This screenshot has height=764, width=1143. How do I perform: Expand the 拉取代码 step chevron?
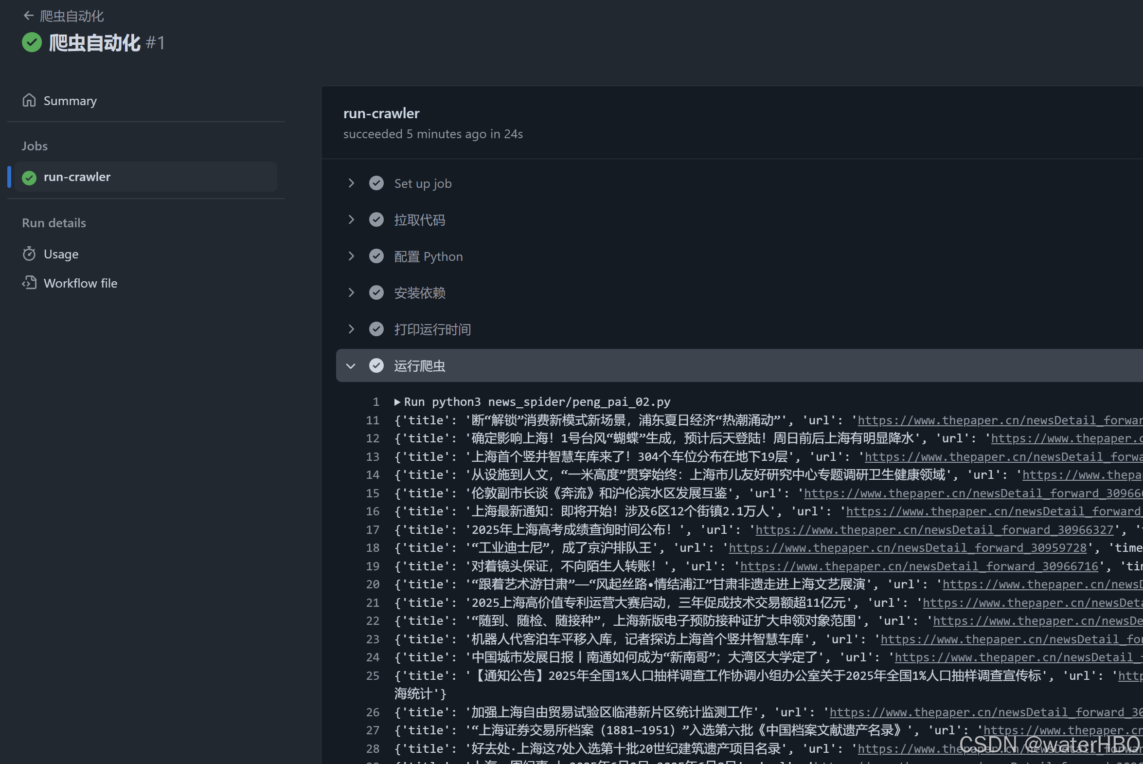351,220
